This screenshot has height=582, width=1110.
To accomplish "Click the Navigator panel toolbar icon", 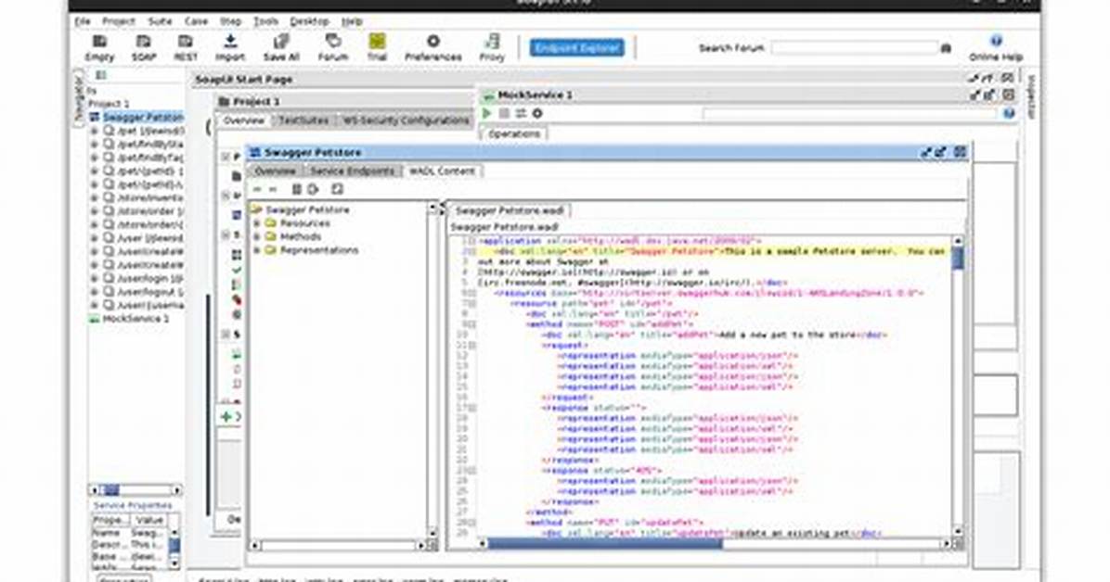I will [x=101, y=75].
